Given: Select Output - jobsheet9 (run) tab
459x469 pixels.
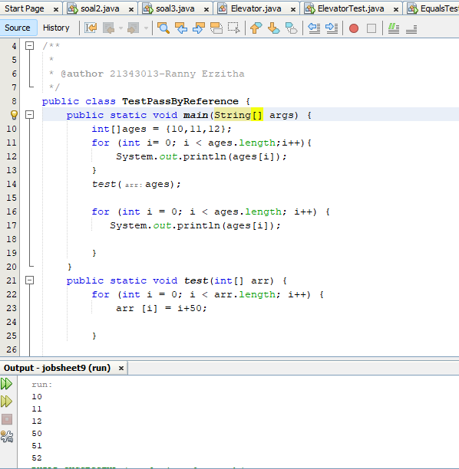Looking at the screenshot, I should click(x=58, y=368).
